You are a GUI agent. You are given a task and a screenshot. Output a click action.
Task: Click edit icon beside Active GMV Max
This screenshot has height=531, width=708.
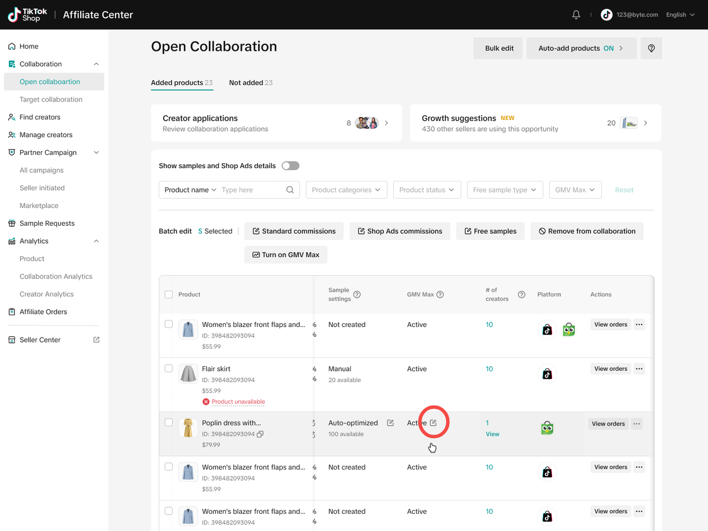(x=434, y=423)
